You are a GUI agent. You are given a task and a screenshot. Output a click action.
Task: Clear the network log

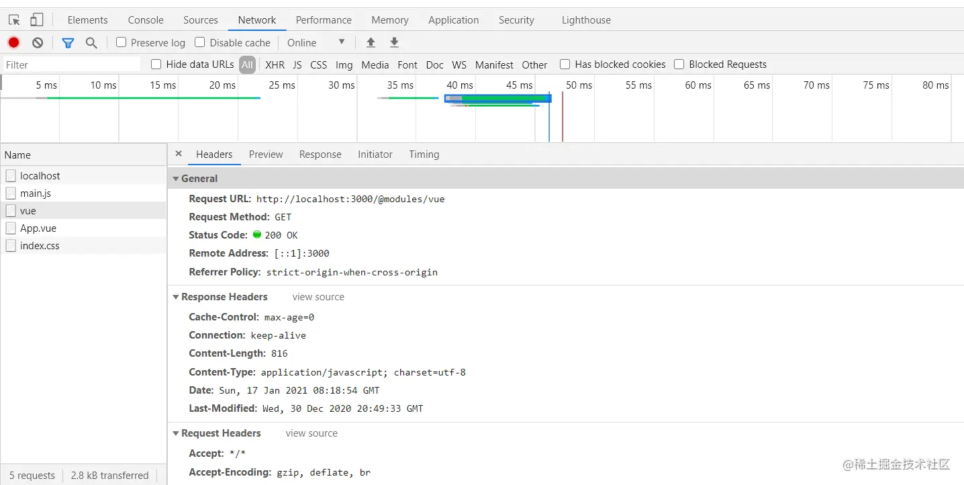coord(38,42)
